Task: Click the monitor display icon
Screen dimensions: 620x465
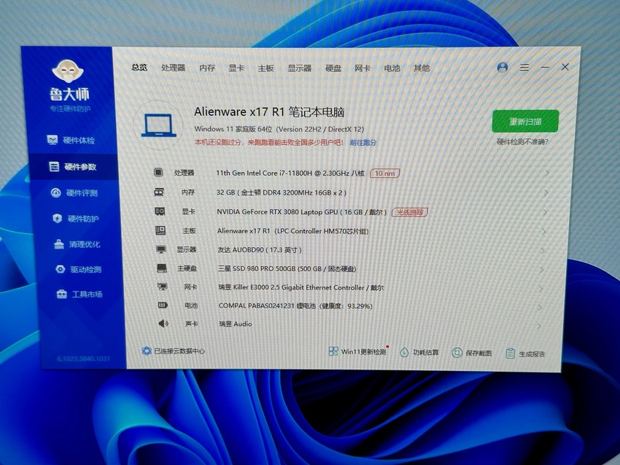Action: [x=161, y=250]
